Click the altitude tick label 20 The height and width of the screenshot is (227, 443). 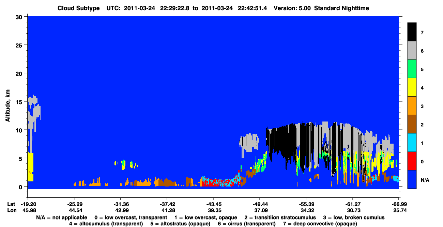coord(19,74)
